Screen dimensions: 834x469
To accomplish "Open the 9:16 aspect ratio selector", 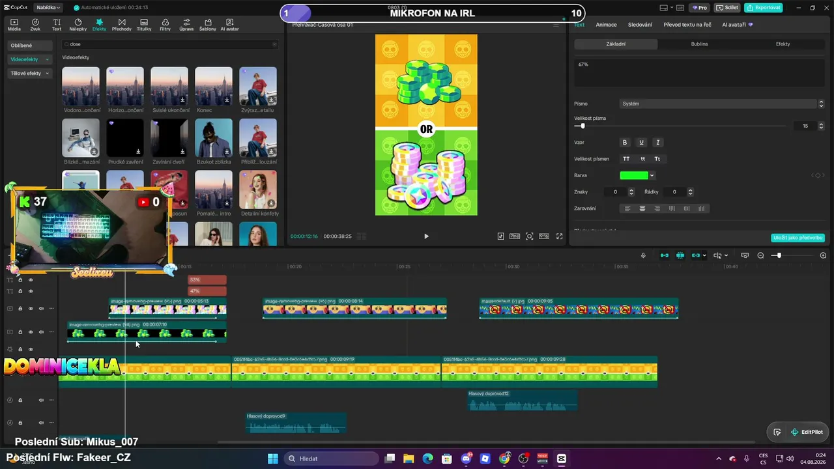I will [543, 236].
